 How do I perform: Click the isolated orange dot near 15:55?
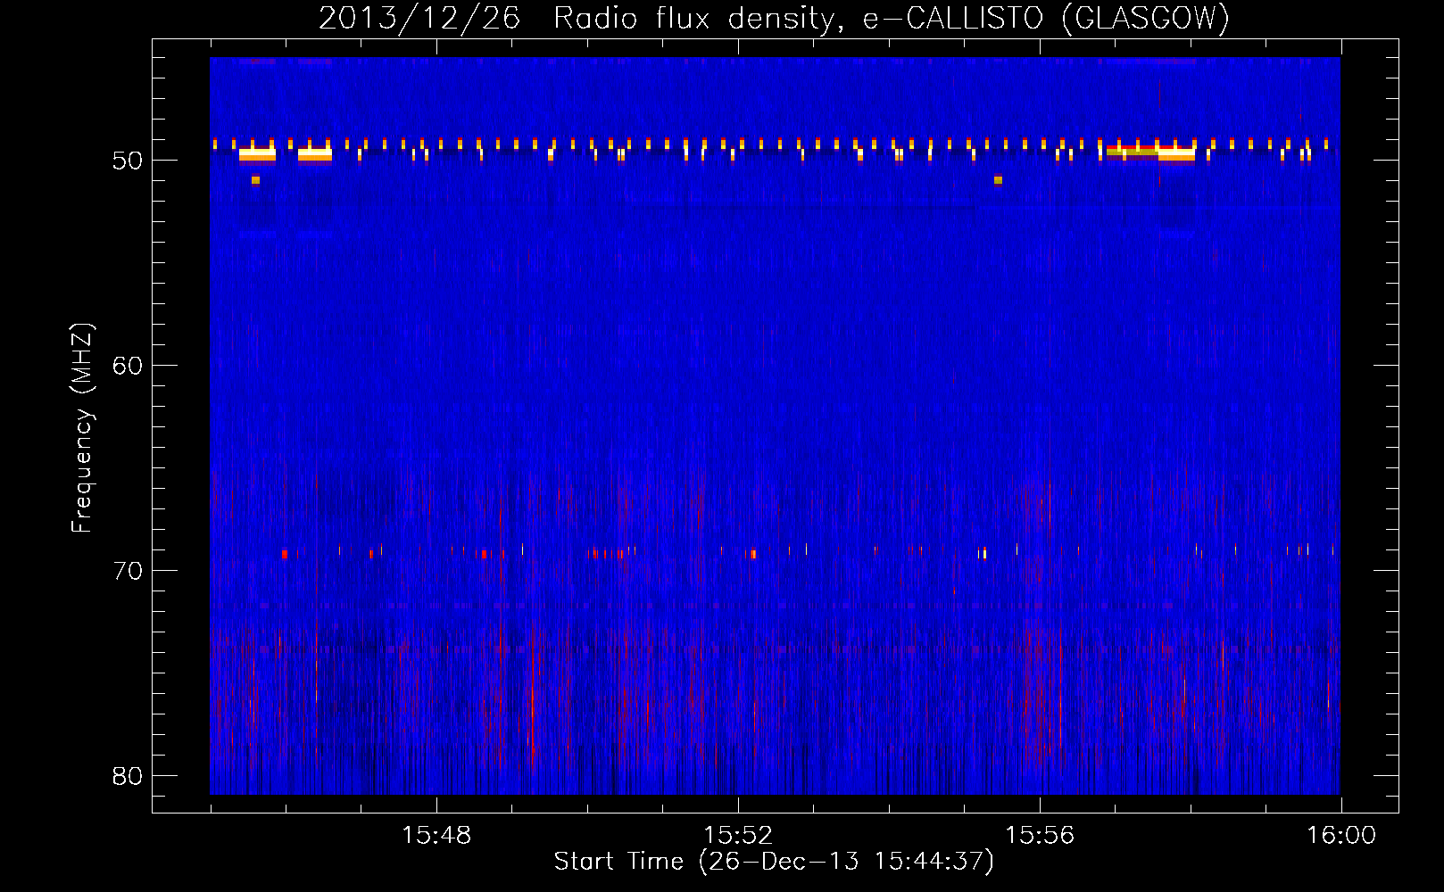[998, 180]
